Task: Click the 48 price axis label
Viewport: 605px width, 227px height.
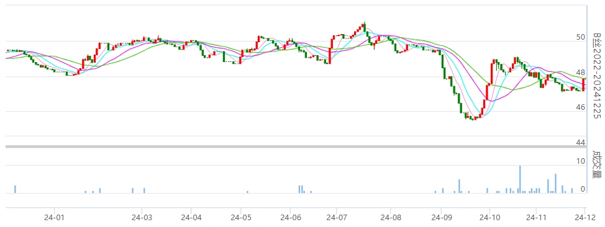Action: (581, 73)
